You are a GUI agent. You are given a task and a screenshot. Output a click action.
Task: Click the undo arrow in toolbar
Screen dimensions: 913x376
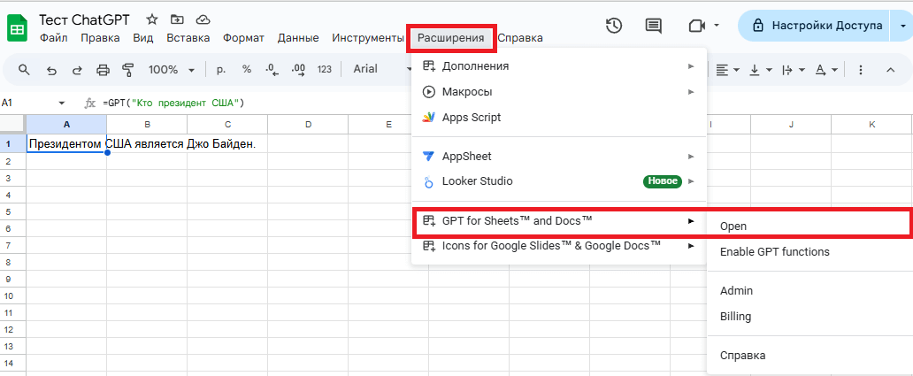51,70
